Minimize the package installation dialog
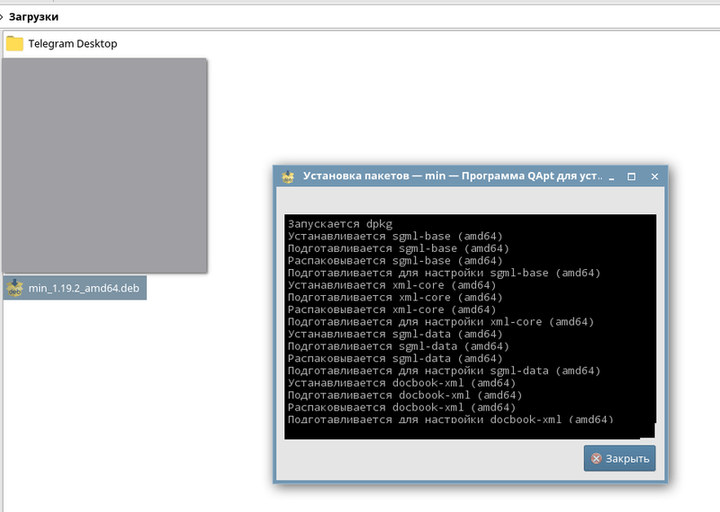This screenshot has width=720, height=512. pyautogui.click(x=611, y=176)
